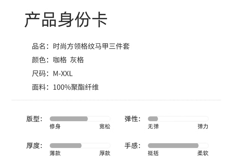Click the 柔软 label under 手感
This screenshot has width=233, height=168.
coord(203,153)
